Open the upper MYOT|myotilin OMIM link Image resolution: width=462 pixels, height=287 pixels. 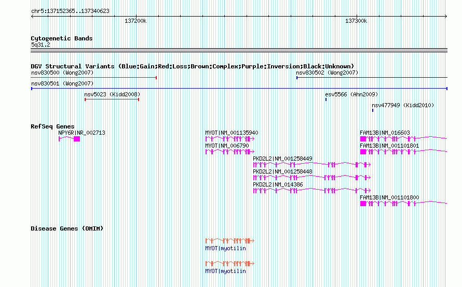tap(225, 249)
